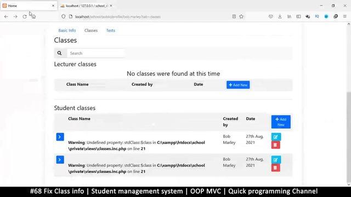Screen dimensions: 351x197
Task: Expand the second student class row chevron
Action: click(60, 160)
